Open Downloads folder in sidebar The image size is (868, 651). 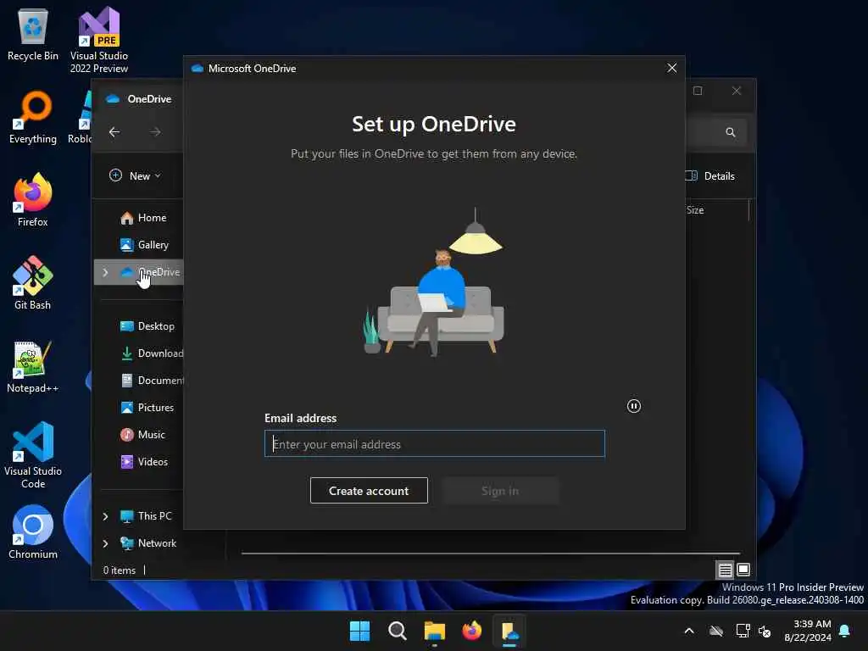click(151, 353)
